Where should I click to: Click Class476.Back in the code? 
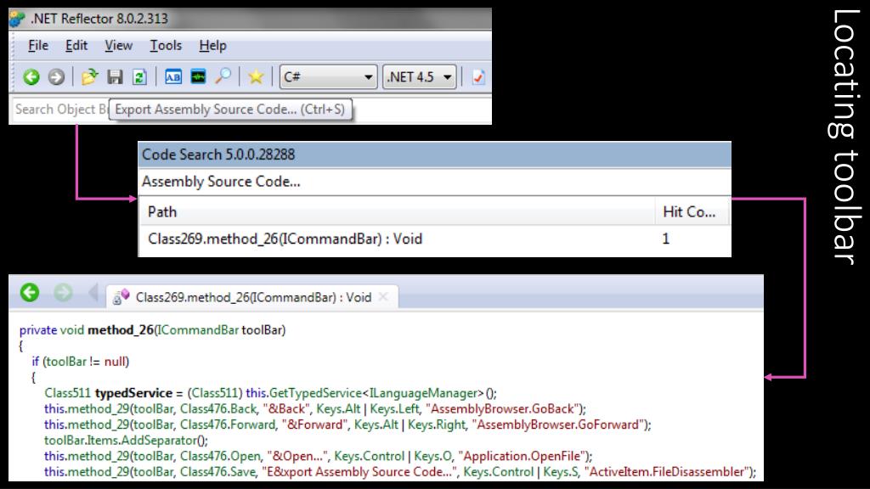[218, 409]
